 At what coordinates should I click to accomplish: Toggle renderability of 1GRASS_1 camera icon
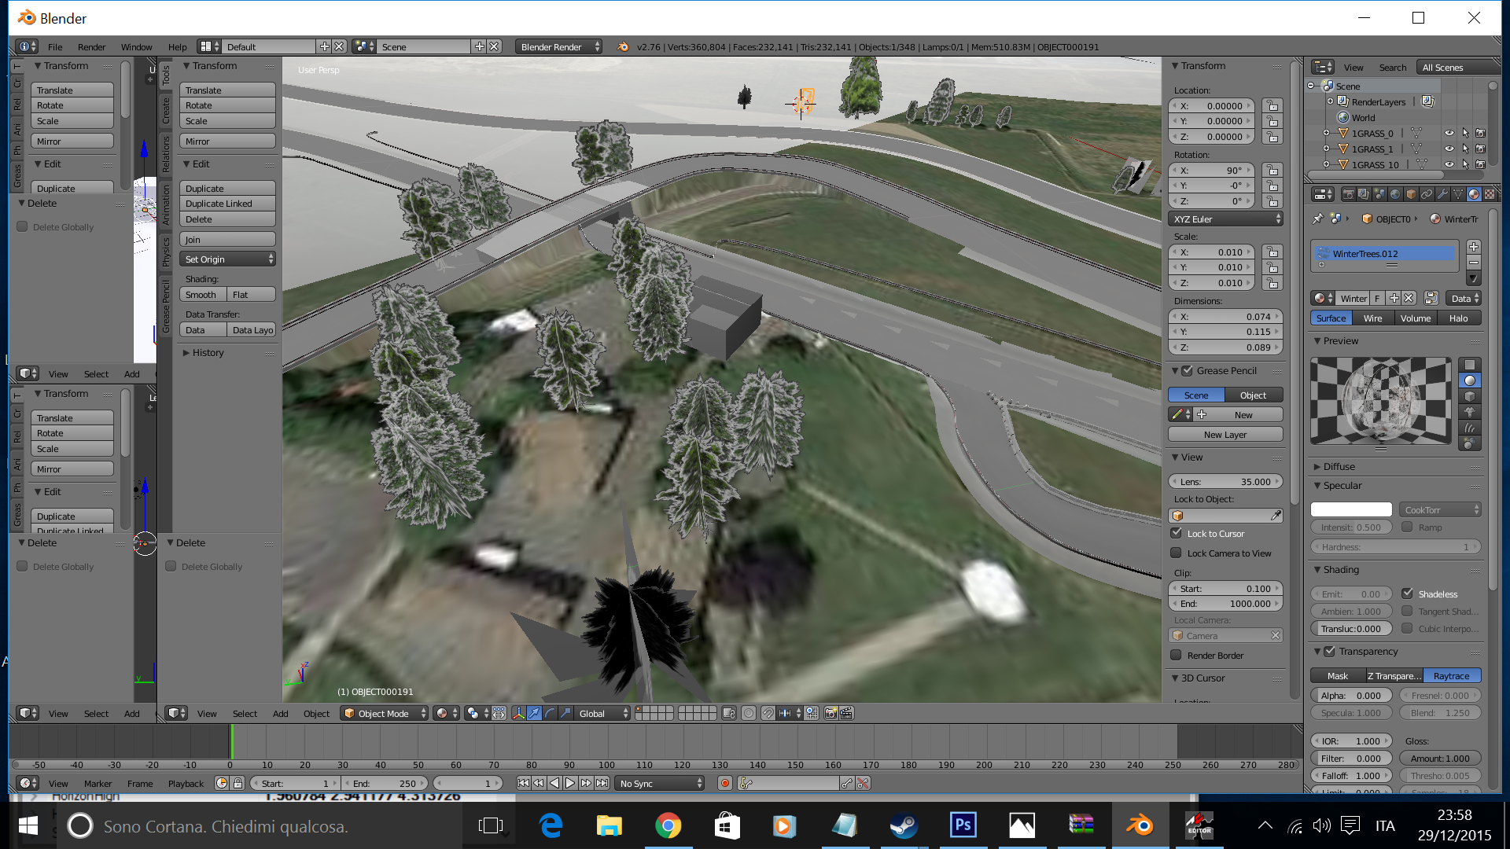(1480, 149)
